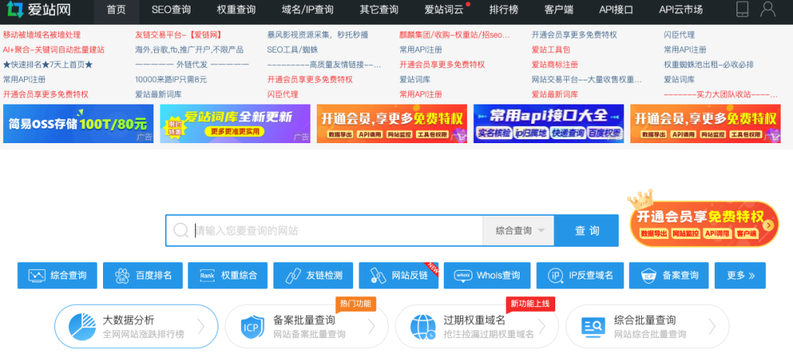Open the ★快速排名★7天上首页★ link

click(x=48, y=65)
